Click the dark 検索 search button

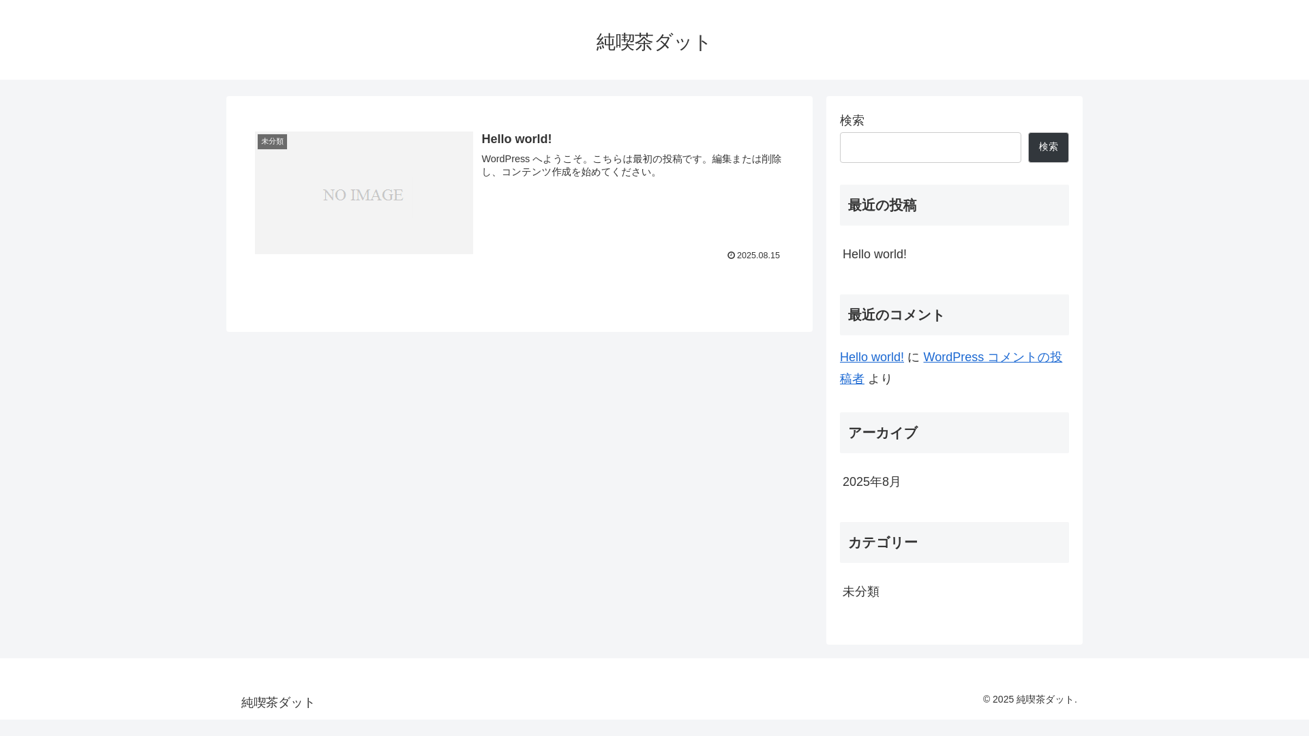click(1048, 147)
